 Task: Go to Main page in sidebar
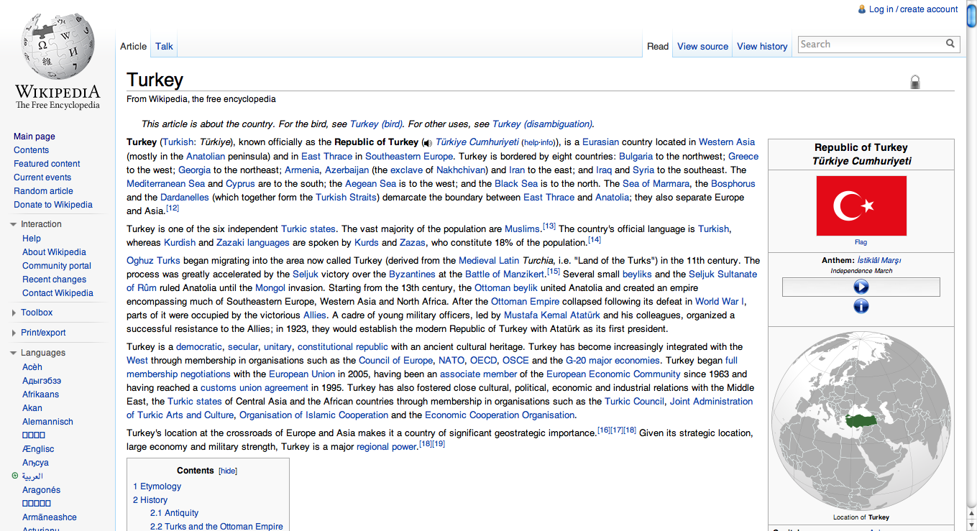(35, 137)
